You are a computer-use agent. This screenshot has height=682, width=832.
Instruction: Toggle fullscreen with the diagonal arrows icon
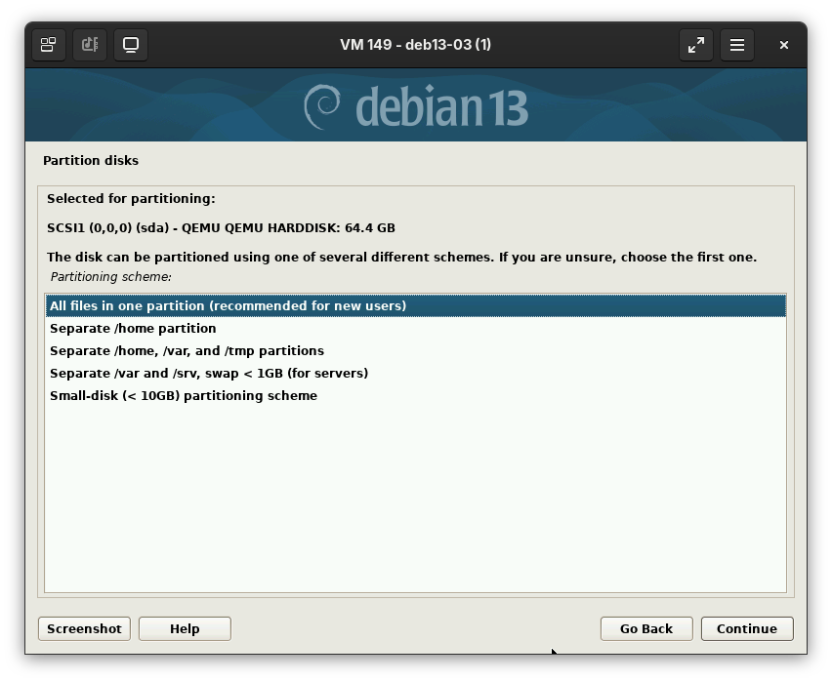click(x=695, y=45)
